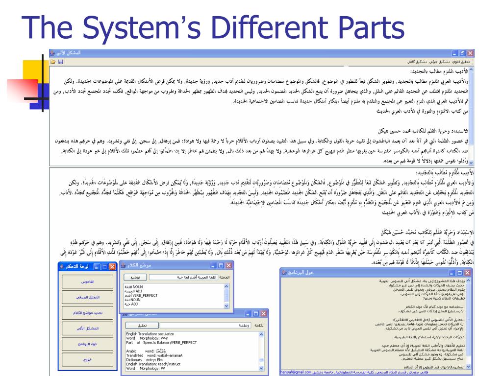
Task: Restore down the main المشكل الآلي window
Action: tap(463, 53)
